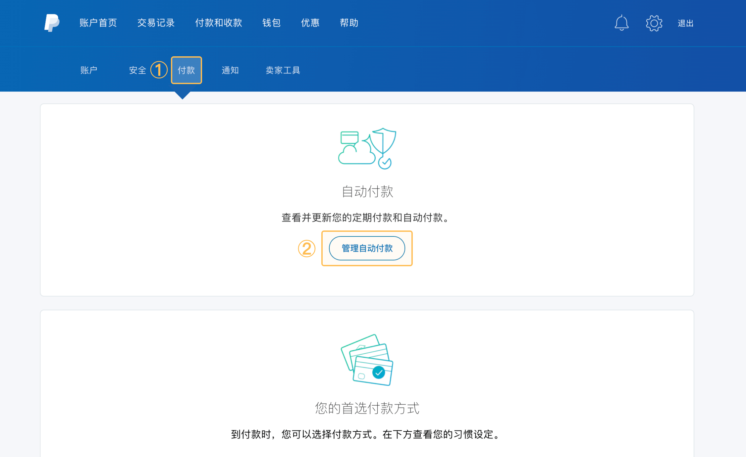Click the orange circled number 2 marker
Screen dimensions: 746x457
306,248
